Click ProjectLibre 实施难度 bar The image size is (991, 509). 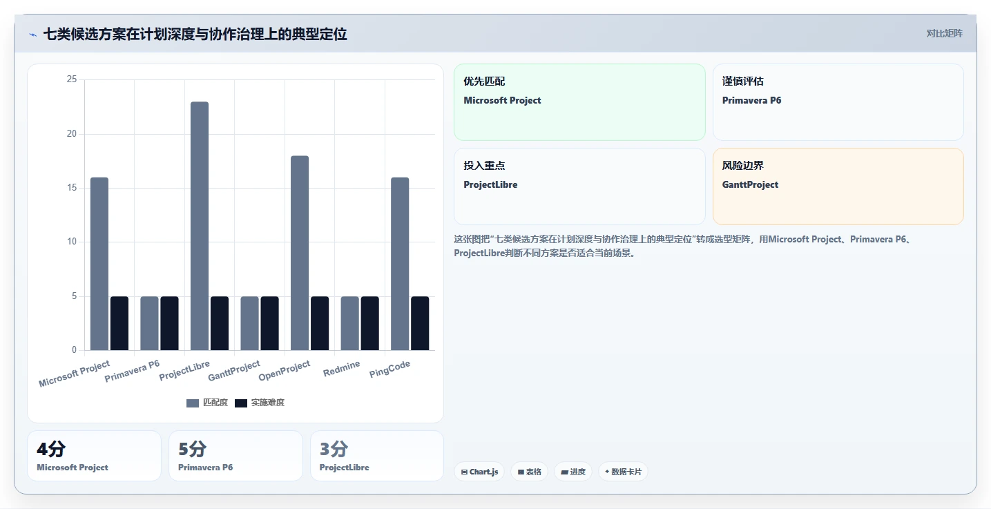click(220, 323)
